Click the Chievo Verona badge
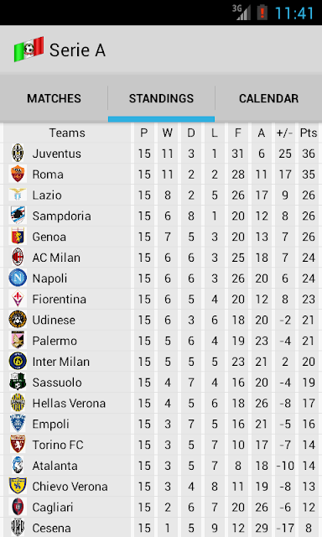This screenshot has height=537, width=322. 18,486
